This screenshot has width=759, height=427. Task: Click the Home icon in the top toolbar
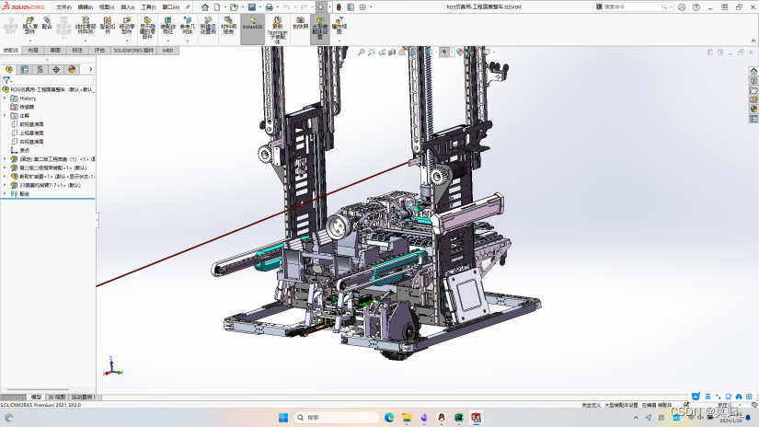tap(205, 7)
